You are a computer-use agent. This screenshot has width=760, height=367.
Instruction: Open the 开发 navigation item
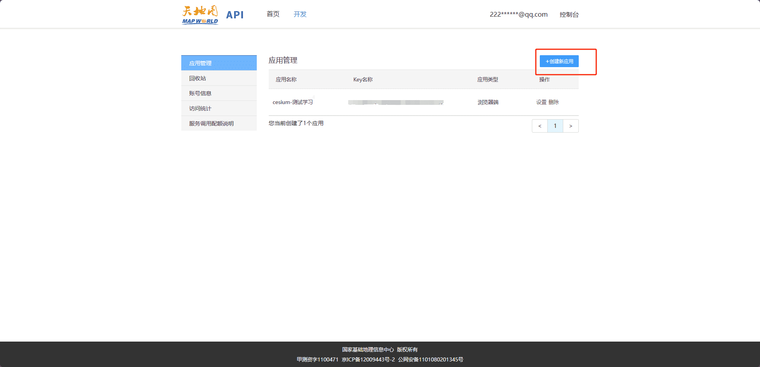click(300, 14)
